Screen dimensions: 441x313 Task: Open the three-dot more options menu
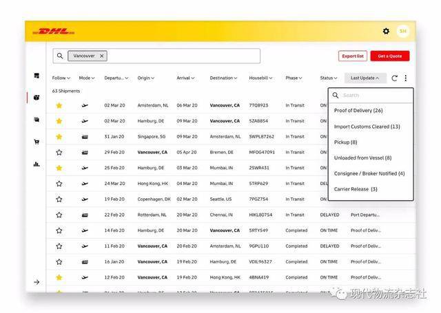pyautogui.click(x=406, y=78)
